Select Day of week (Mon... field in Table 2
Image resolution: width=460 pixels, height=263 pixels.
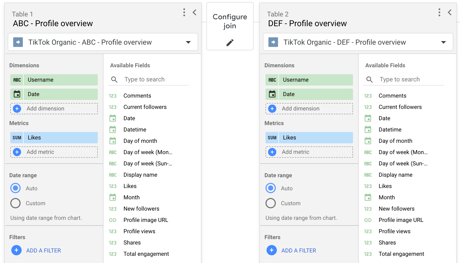pos(404,152)
